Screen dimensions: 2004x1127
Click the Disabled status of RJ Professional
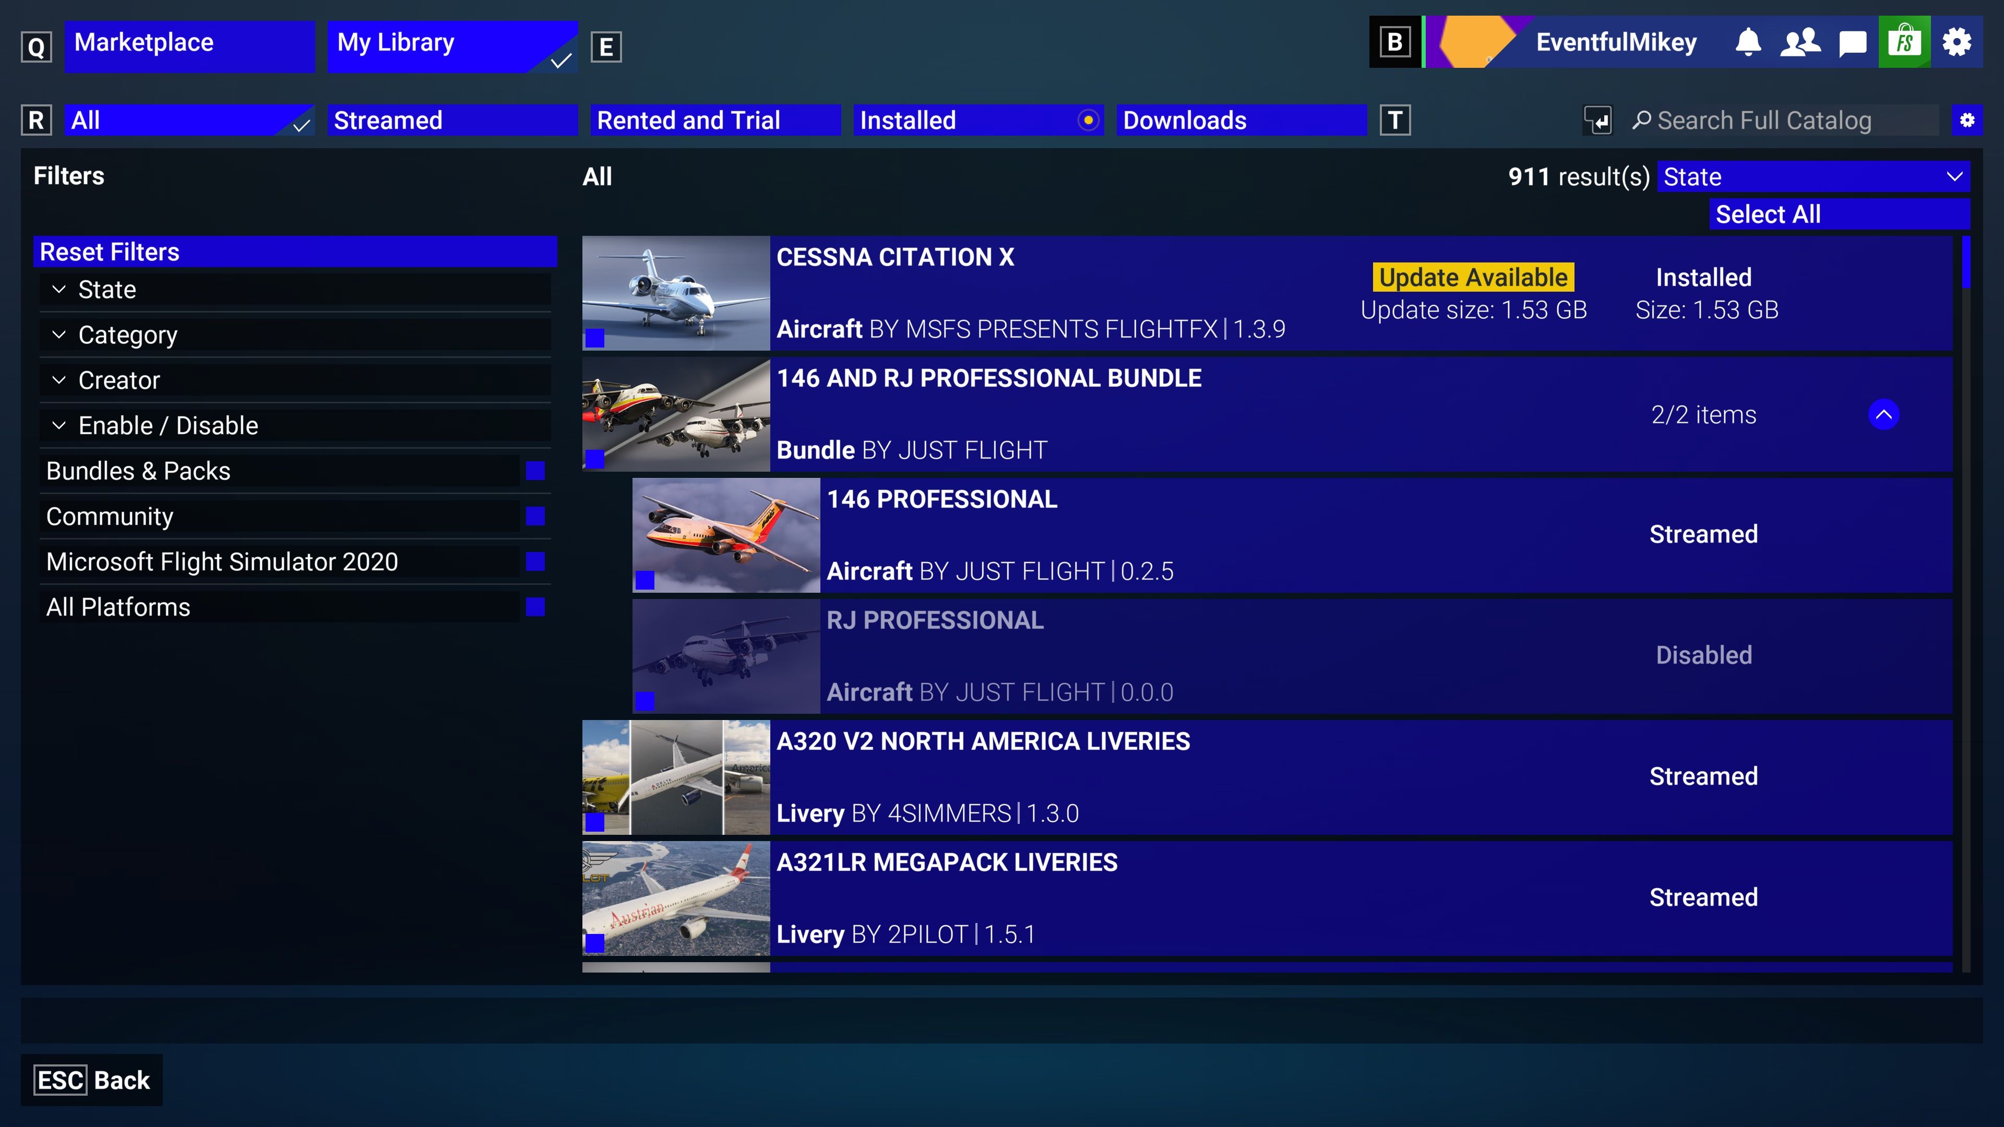(x=1703, y=655)
